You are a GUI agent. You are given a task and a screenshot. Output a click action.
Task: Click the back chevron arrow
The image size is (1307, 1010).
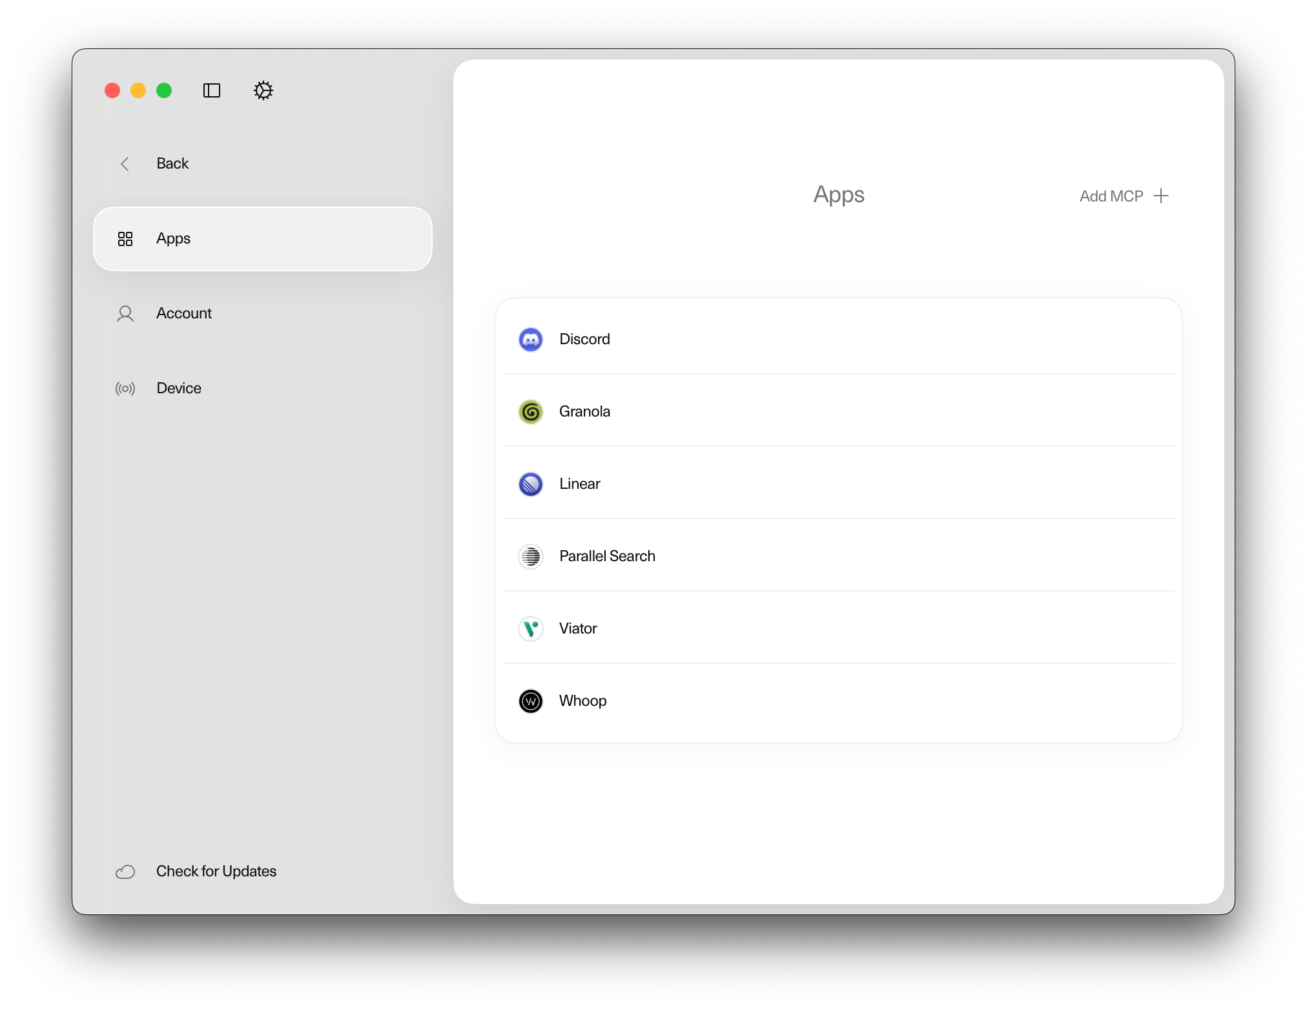125,164
